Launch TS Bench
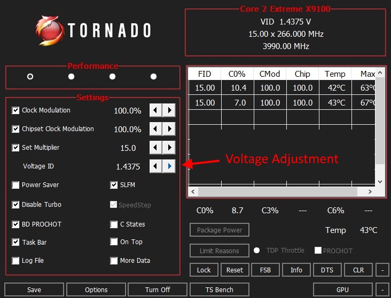The width and height of the screenshot is (391, 298). coord(220,289)
